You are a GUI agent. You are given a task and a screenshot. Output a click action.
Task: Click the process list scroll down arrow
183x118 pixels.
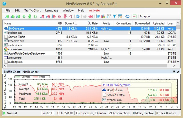178,62
